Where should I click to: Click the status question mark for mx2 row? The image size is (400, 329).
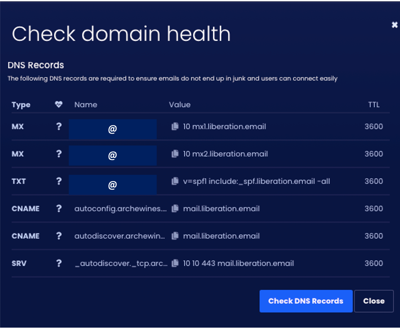coord(59,154)
